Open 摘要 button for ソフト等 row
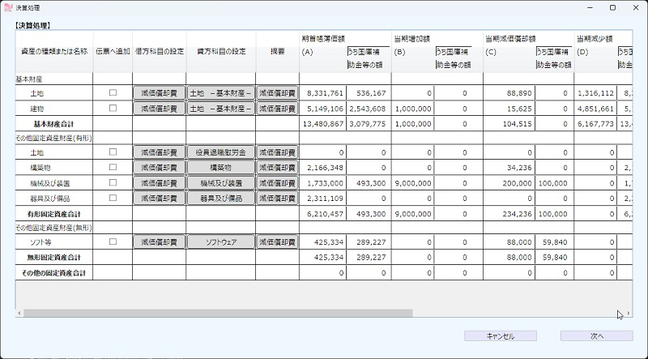648x359 pixels. (278, 242)
